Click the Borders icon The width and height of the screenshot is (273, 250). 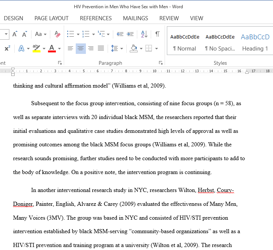point(148,48)
